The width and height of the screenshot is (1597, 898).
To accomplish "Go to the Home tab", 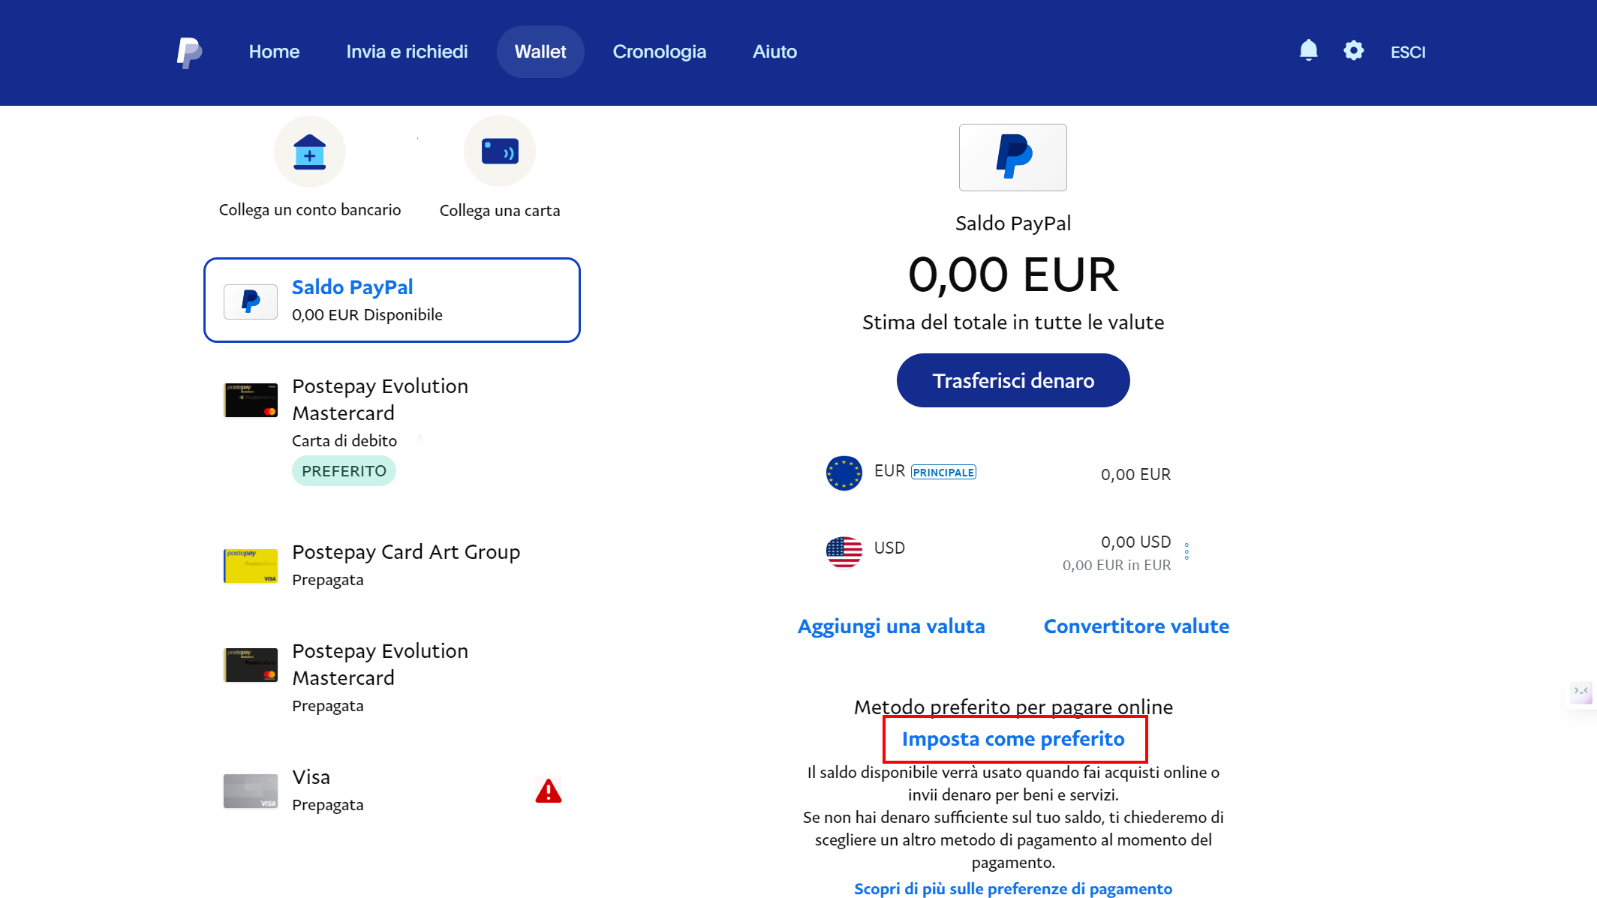I will 274,51.
